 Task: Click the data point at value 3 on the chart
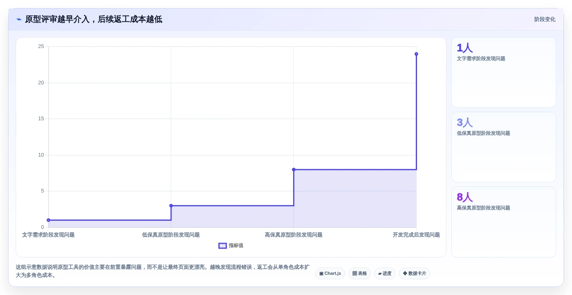(x=171, y=206)
